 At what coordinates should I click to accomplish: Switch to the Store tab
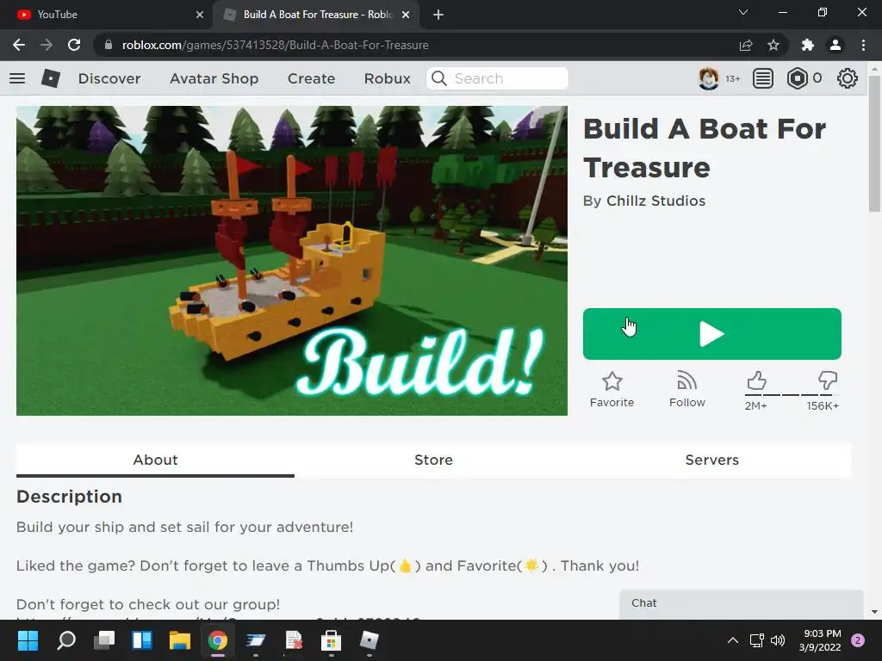point(434,460)
